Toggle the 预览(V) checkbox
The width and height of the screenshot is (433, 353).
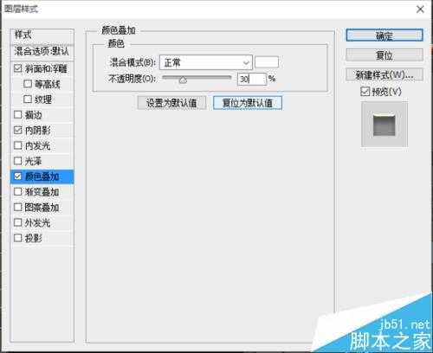365,92
